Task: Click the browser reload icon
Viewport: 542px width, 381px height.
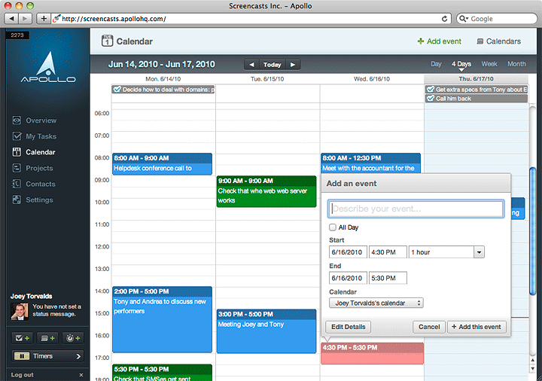Action: [x=445, y=19]
